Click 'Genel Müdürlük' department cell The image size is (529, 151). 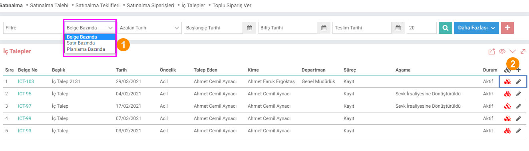pyautogui.click(x=318, y=81)
